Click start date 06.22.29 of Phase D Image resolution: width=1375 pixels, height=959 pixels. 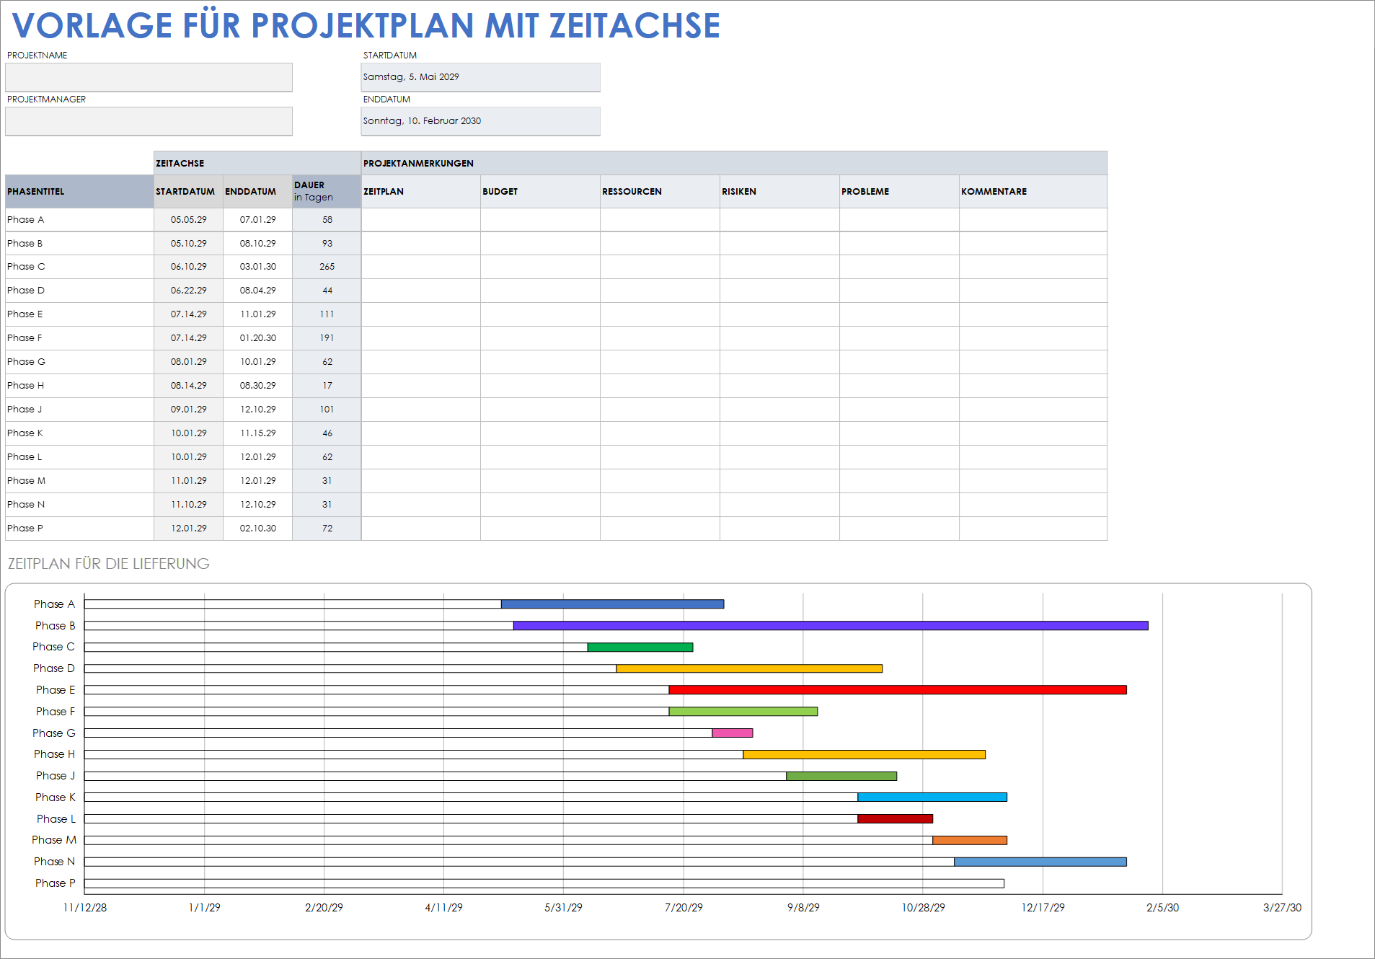(x=188, y=291)
